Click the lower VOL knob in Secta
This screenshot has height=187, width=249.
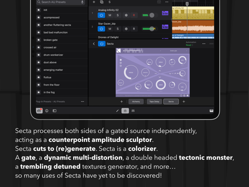[x=182, y=87]
